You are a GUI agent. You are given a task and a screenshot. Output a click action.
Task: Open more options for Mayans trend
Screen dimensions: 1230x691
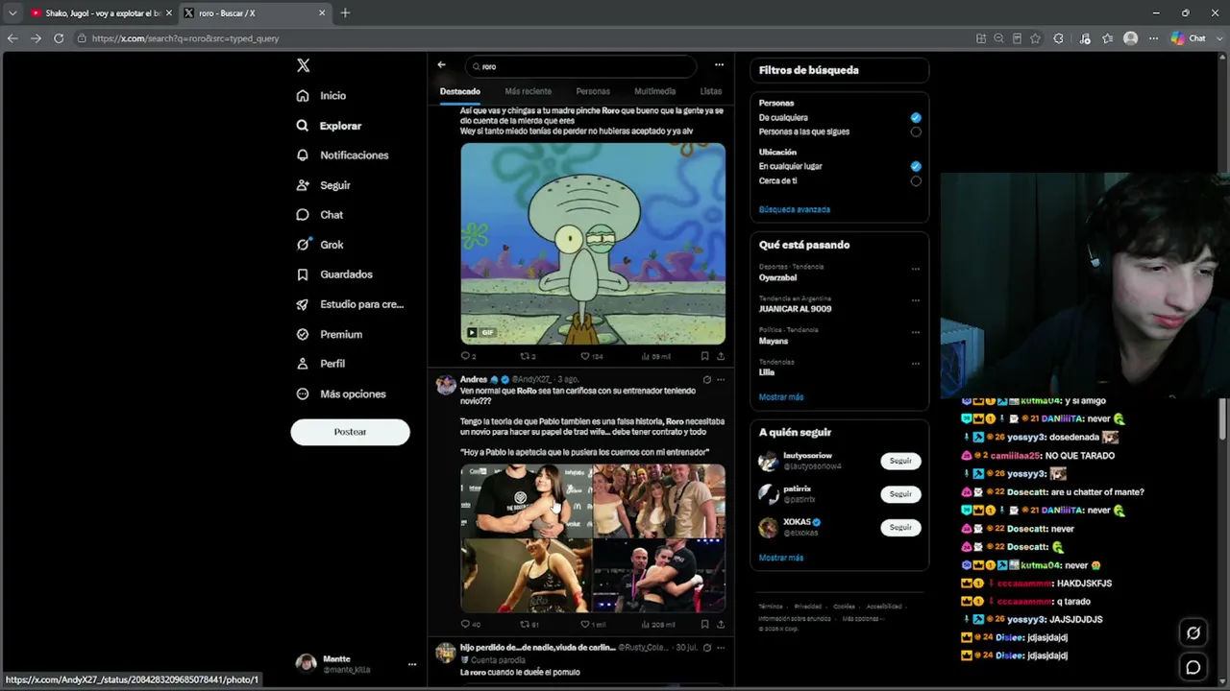pos(916,332)
